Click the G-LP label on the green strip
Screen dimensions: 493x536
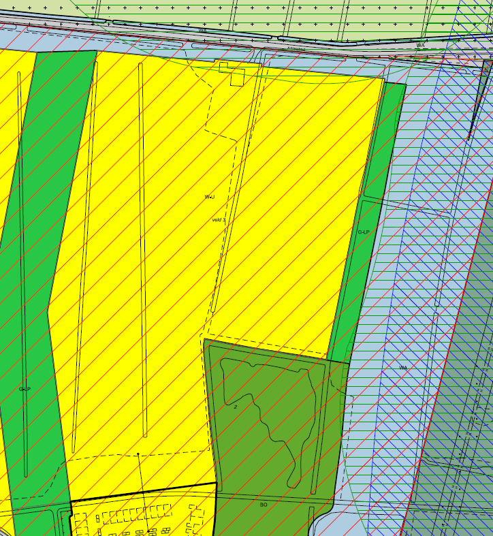pyautogui.click(x=364, y=232)
